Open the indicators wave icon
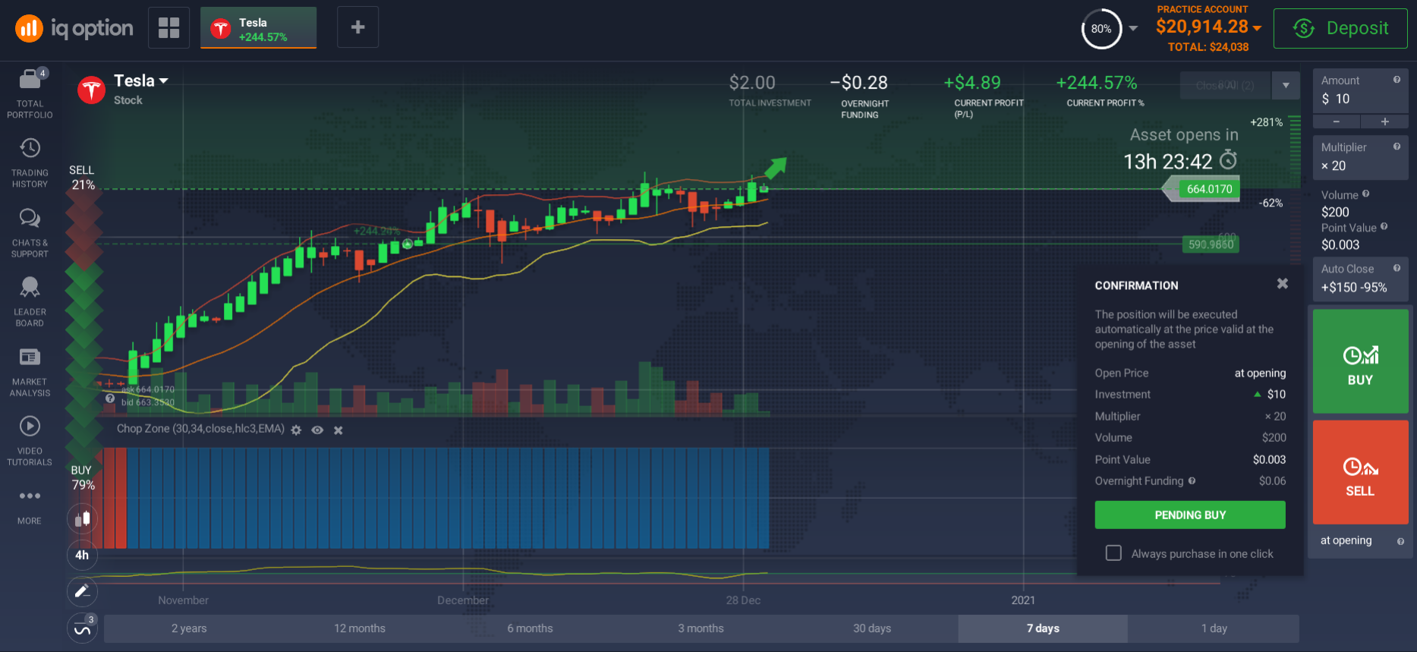1417x652 pixels. [x=82, y=628]
